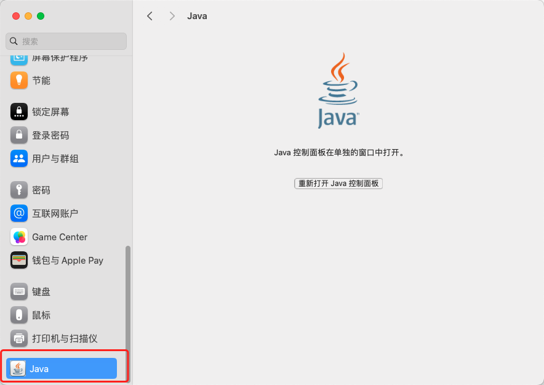The width and height of the screenshot is (544, 385).
Task: Click the Java coffee cup sidebar icon
Action: [18, 368]
